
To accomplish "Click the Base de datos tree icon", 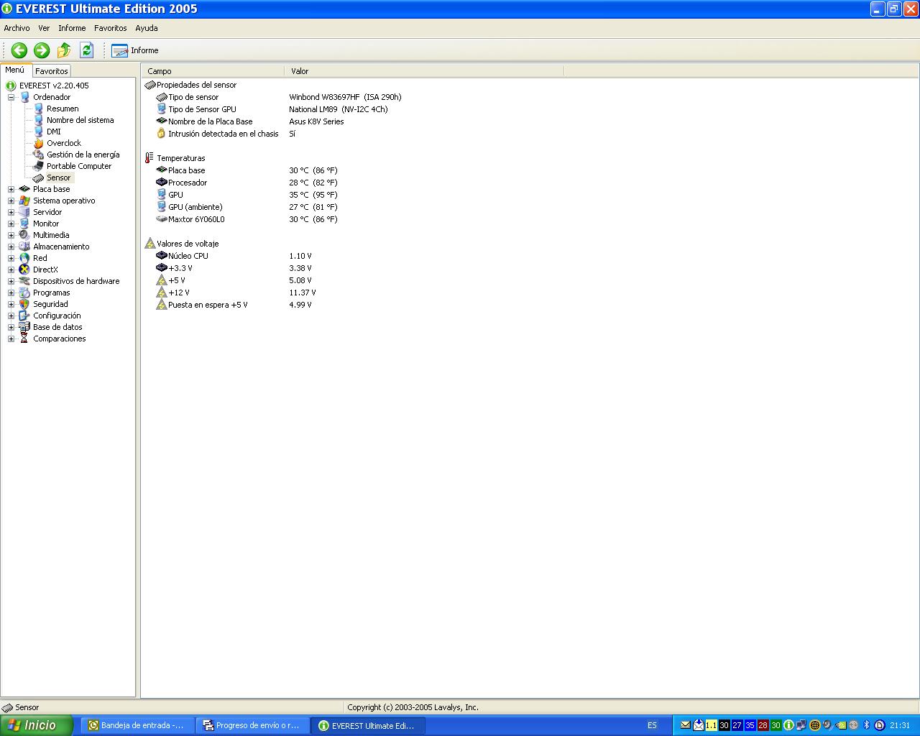I will pos(24,327).
